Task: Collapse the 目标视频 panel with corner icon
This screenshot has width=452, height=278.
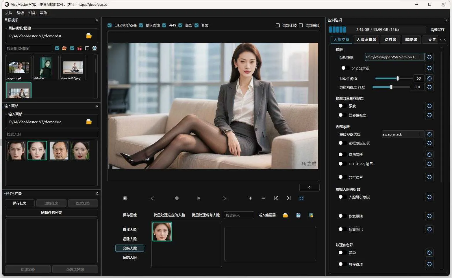Action: tap(97, 20)
